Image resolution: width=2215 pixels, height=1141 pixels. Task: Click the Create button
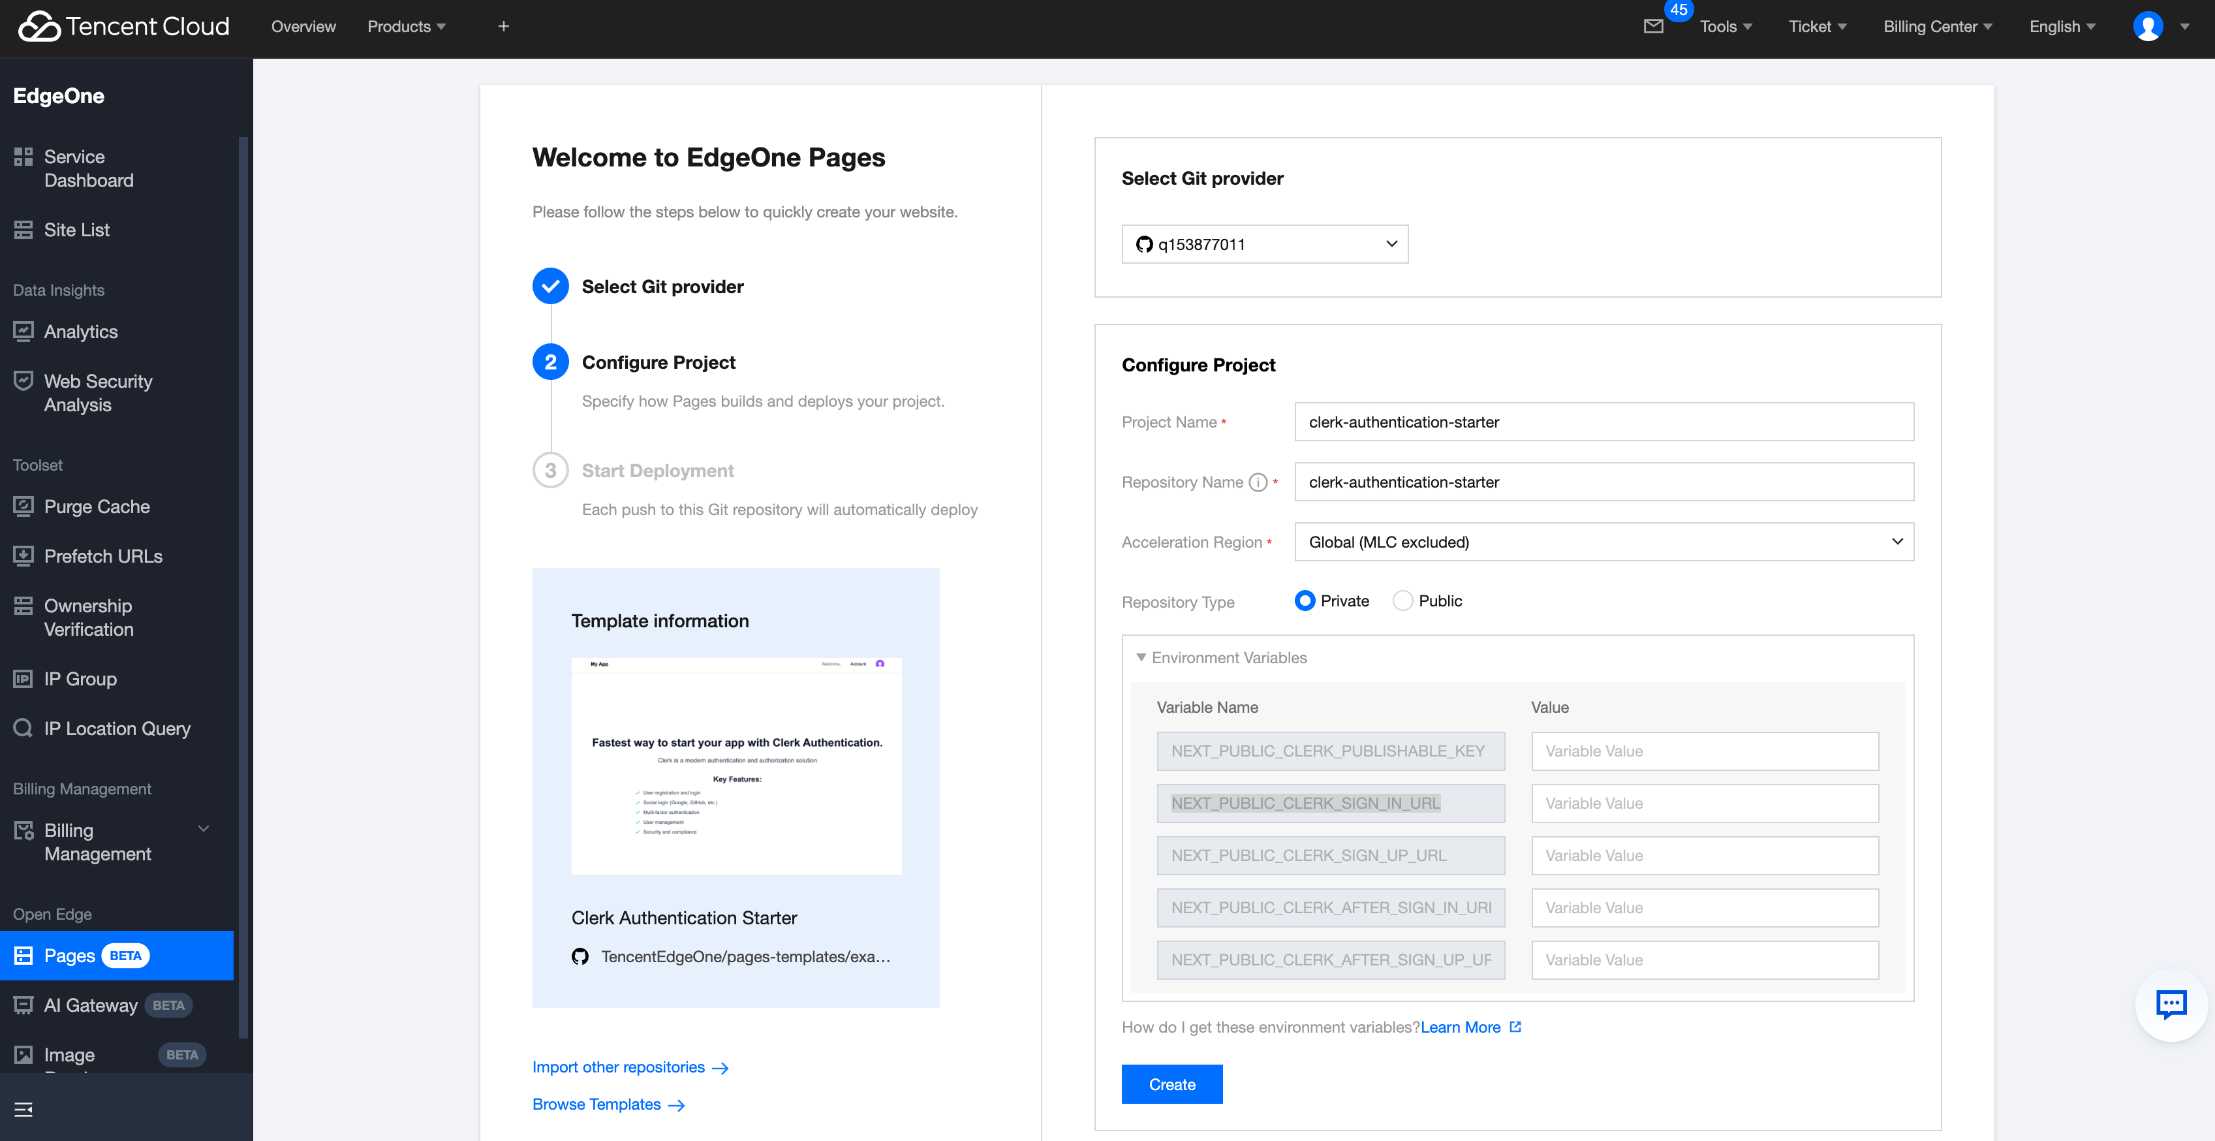[x=1172, y=1084]
